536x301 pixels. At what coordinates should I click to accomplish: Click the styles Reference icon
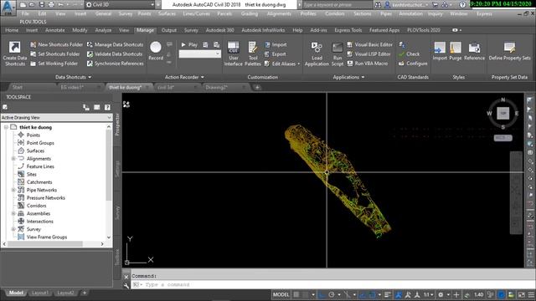pyautogui.click(x=475, y=48)
